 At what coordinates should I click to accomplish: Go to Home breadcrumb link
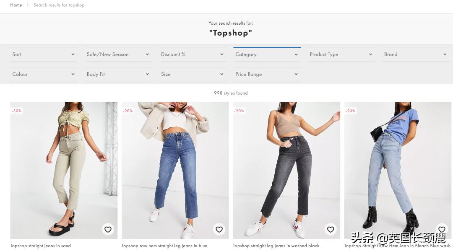click(16, 5)
